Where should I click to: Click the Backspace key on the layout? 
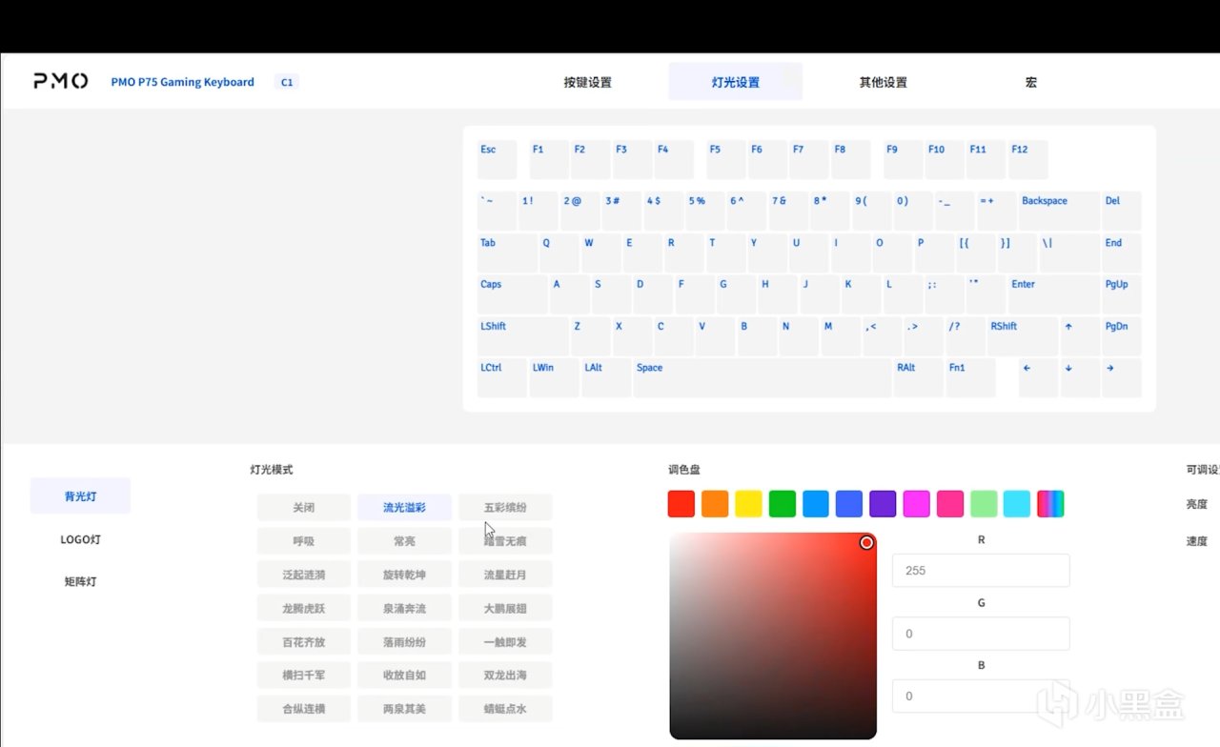coord(1059,212)
